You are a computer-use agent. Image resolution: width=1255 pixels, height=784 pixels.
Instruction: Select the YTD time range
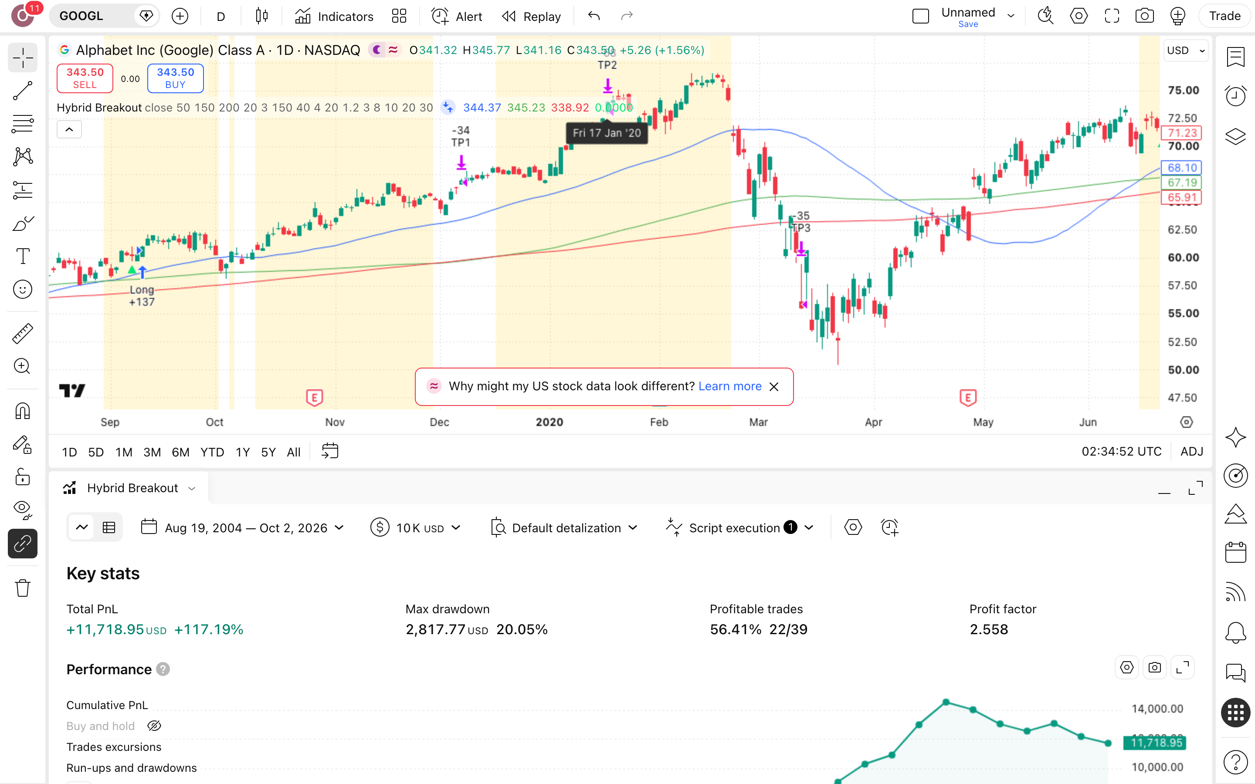click(212, 452)
